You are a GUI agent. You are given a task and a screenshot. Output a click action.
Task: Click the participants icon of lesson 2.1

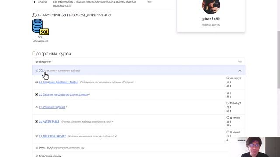tap(227, 86)
